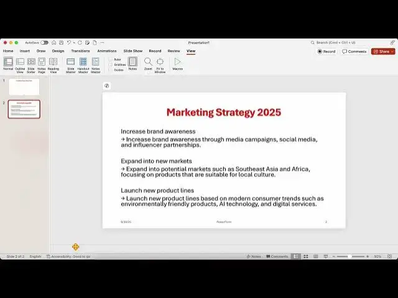Enable the Gridlines checkbox
The image size is (398, 298).
111,65
